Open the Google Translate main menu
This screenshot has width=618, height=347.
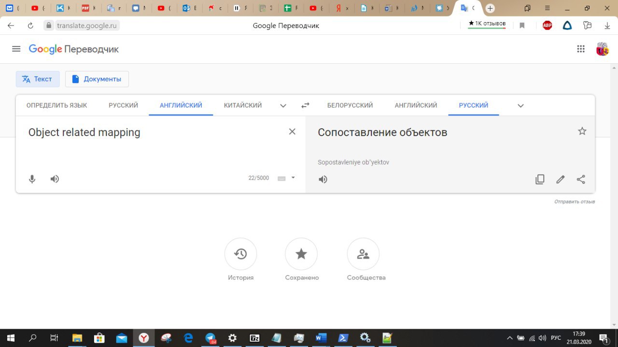point(16,49)
